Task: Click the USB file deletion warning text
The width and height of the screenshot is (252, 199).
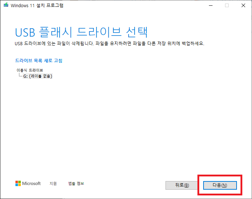Action: click(109, 43)
